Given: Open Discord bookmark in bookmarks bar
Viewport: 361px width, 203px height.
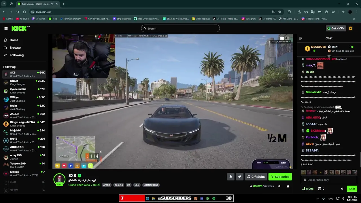Looking at the screenshot, I should coord(314,19).
